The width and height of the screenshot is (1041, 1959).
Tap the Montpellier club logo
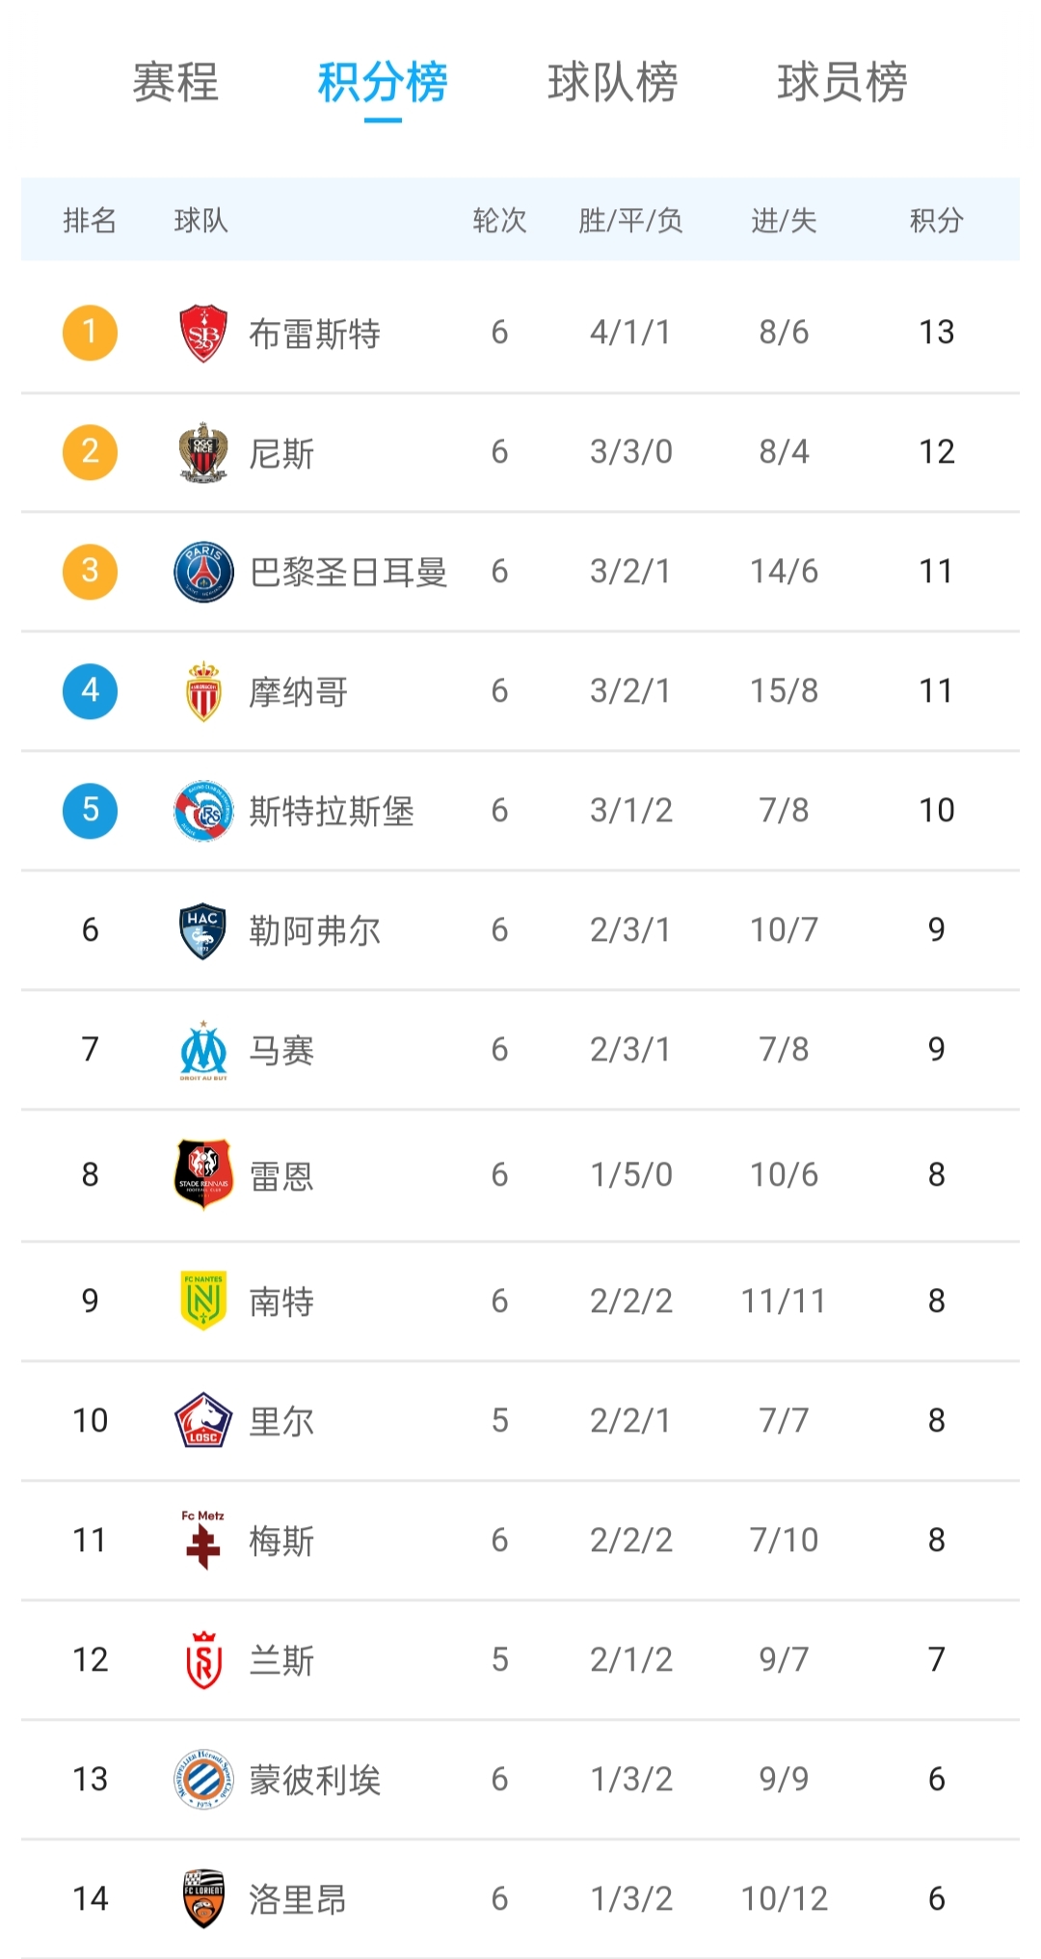tap(203, 1779)
